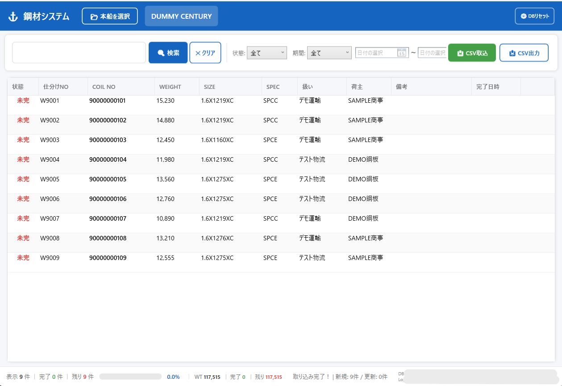This screenshot has width=562, height=386.
Task: Click the end date picker field
Action: tap(432, 53)
